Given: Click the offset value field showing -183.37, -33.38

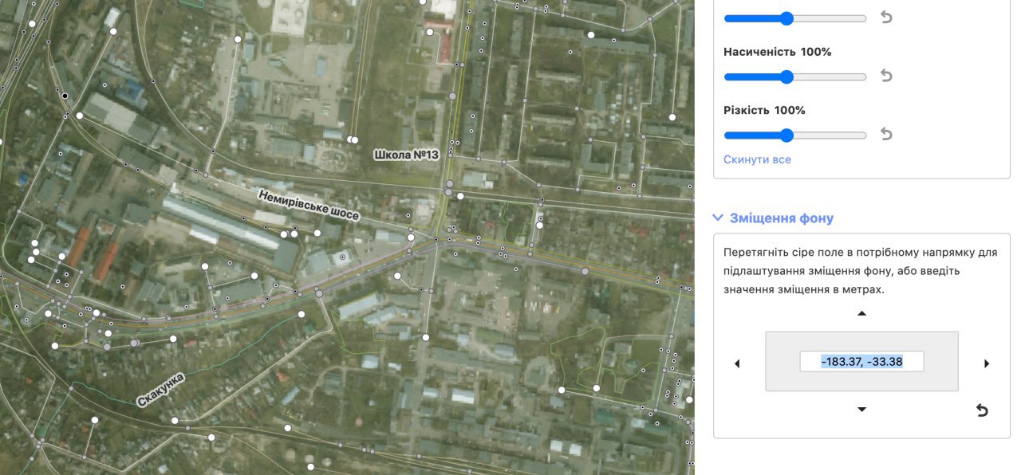Looking at the screenshot, I should tap(861, 362).
